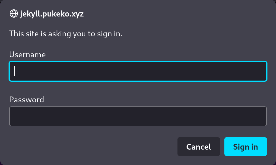Click the Password label text
The width and height of the screenshot is (276, 165).
tap(26, 99)
